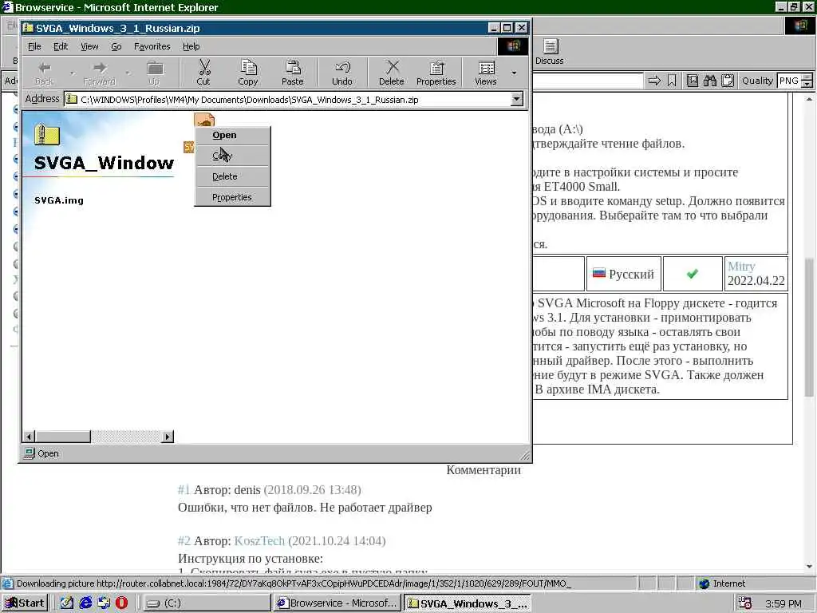Open the Favorites menu
The image size is (817, 613).
(152, 46)
